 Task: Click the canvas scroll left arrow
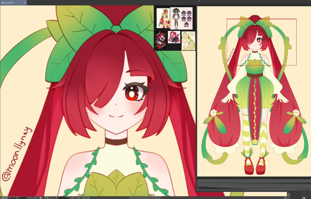[88, 198]
